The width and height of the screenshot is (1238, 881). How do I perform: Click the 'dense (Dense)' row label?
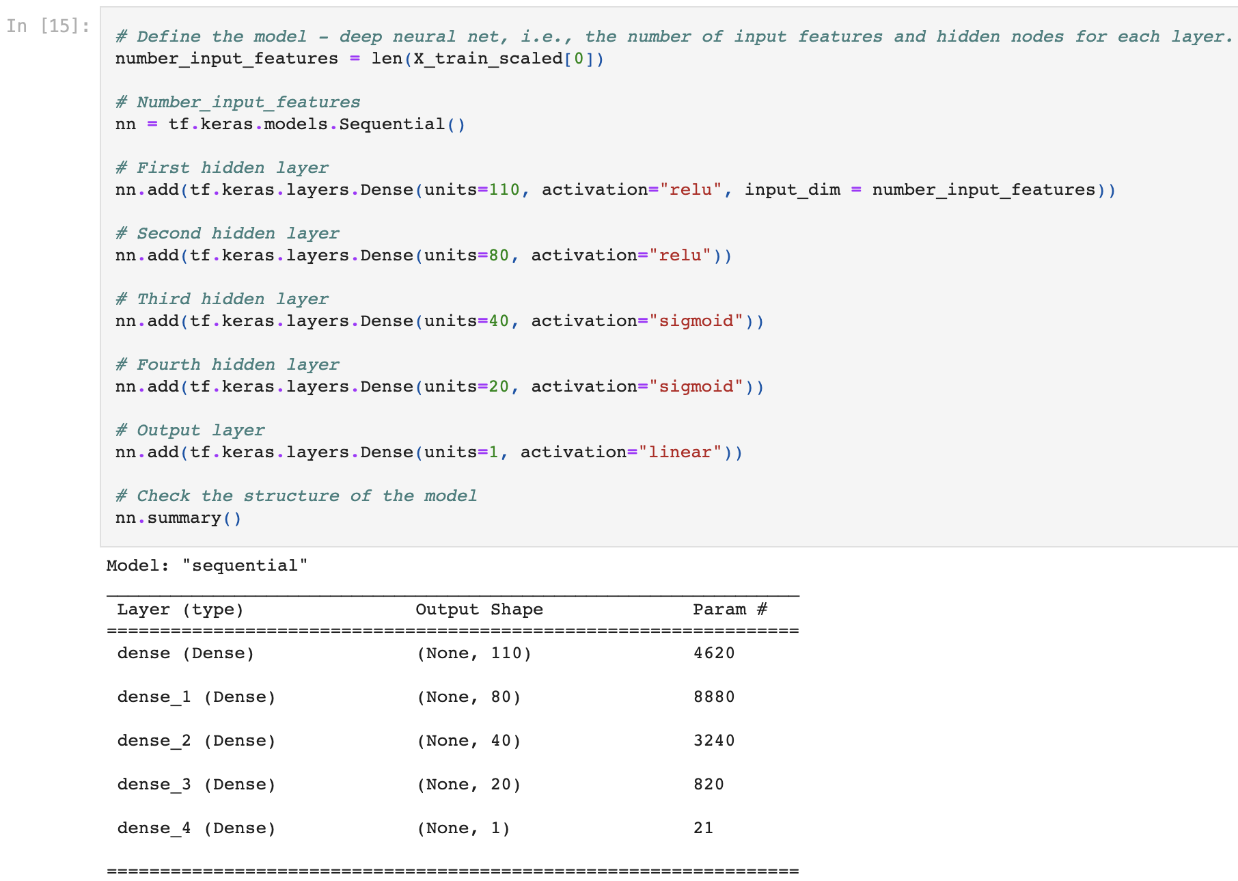pos(186,653)
